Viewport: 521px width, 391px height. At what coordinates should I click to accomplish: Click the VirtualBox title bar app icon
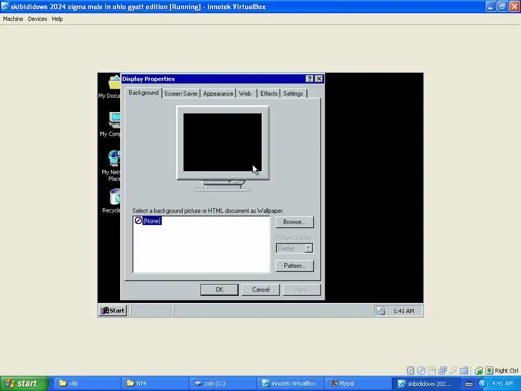[5, 6]
